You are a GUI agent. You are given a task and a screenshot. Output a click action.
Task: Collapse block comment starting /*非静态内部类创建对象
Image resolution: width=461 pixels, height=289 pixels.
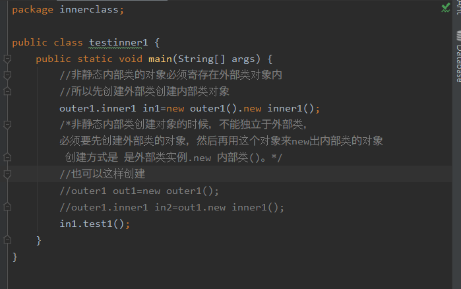click(x=7, y=125)
